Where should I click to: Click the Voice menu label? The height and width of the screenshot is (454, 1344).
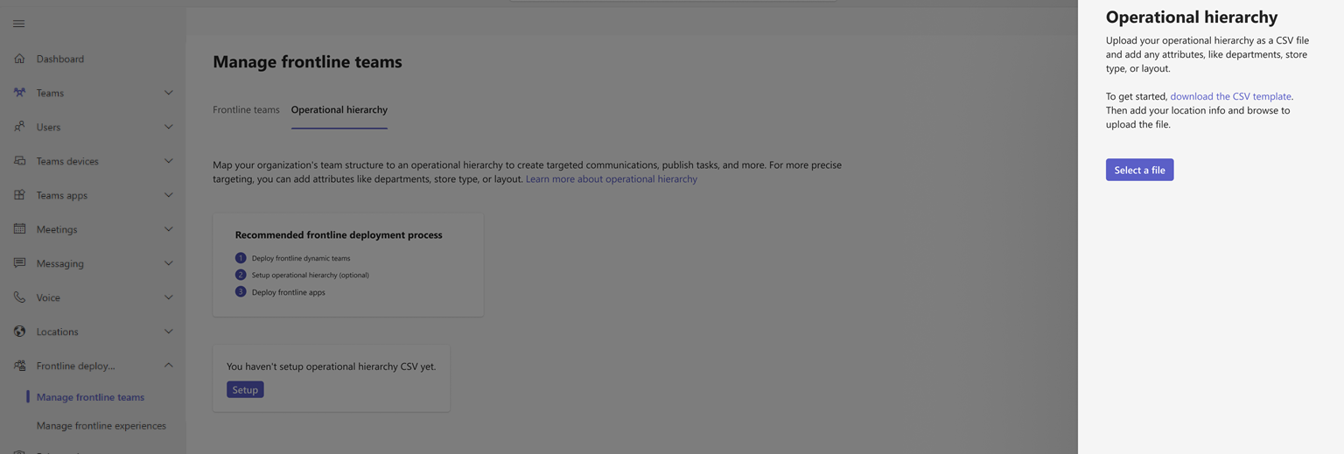(x=48, y=297)
